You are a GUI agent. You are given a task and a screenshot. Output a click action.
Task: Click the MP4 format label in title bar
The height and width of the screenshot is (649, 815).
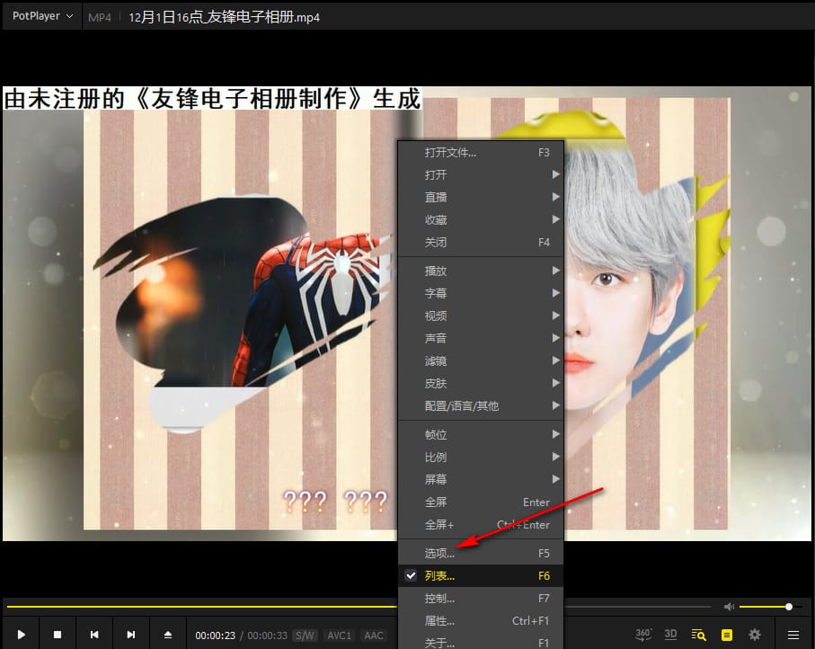pyautogui.click(x=99, y=17)
